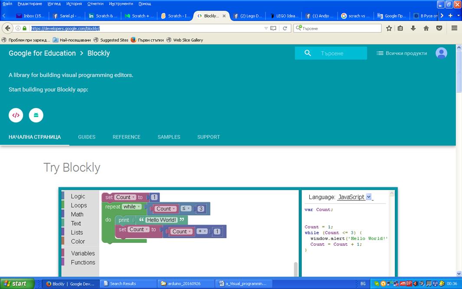Screen dimensions: 462x289
Task: Reload the page with the refresh icon
Action: coord(285,28)
